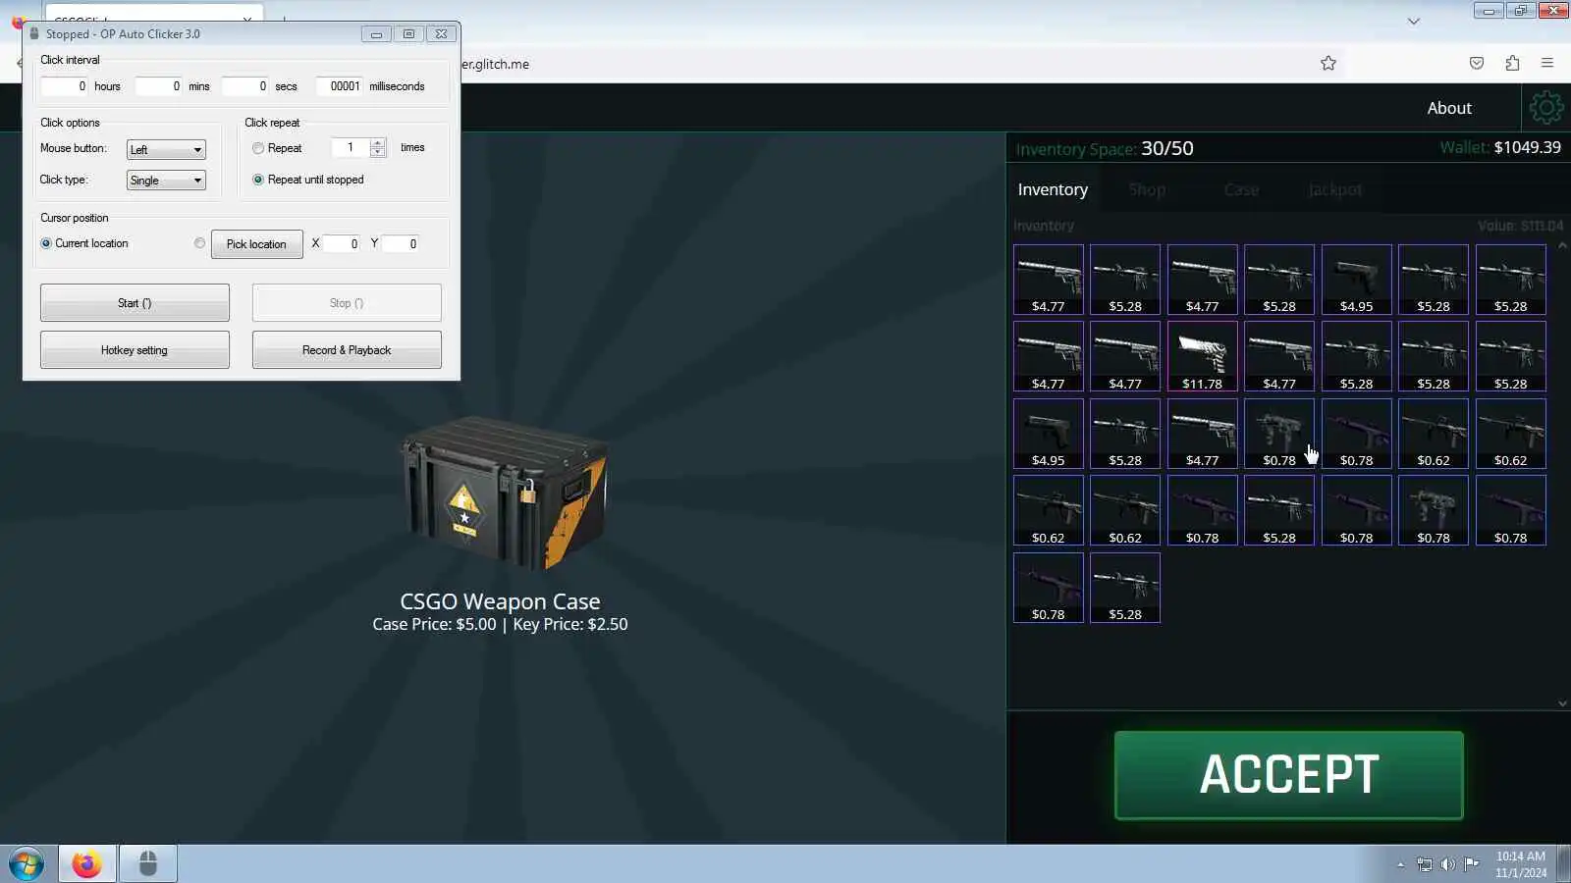
Task: Focus the mins interval field
Action: click(x=159, y=86)
